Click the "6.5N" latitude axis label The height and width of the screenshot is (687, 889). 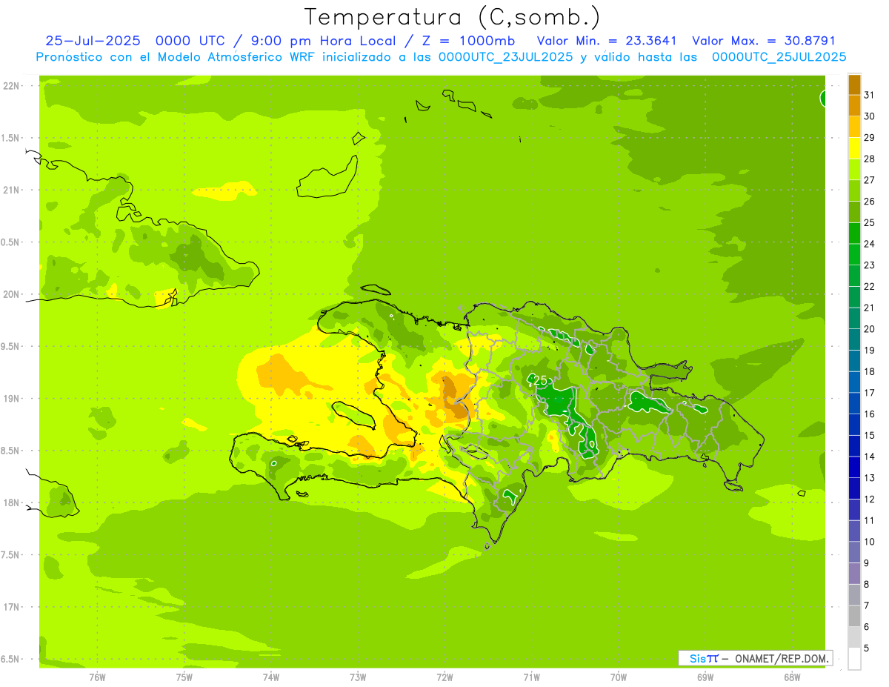click(11, 659)
